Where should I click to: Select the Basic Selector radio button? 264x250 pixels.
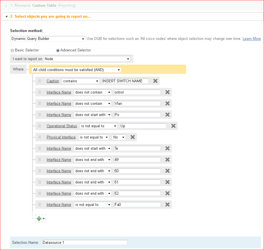pyautogui.click(x=12, y=51)
